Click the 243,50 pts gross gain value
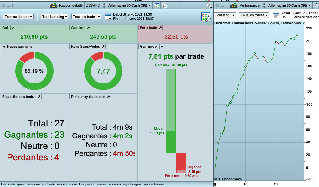The image size is (319, 187). [x=103, y=37]
